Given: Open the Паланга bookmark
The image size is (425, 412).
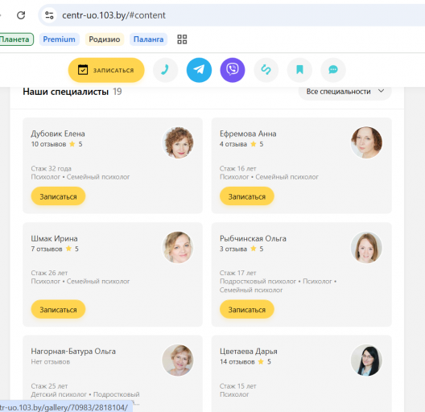Looking at the screenshot, I should click(x=148, y=39).
